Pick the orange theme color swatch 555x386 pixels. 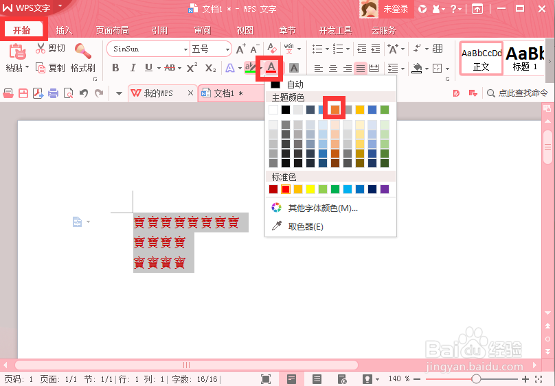pos(335,110)
